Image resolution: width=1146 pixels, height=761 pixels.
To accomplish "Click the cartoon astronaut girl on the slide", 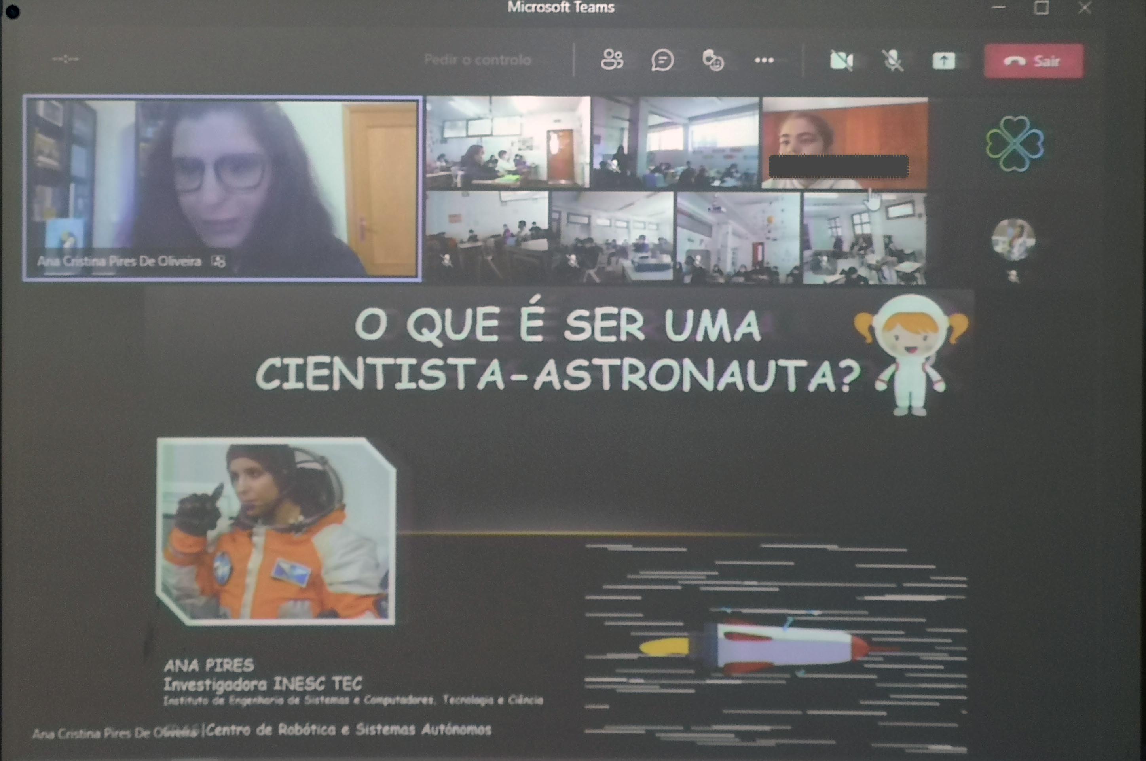I will point(911,355).
